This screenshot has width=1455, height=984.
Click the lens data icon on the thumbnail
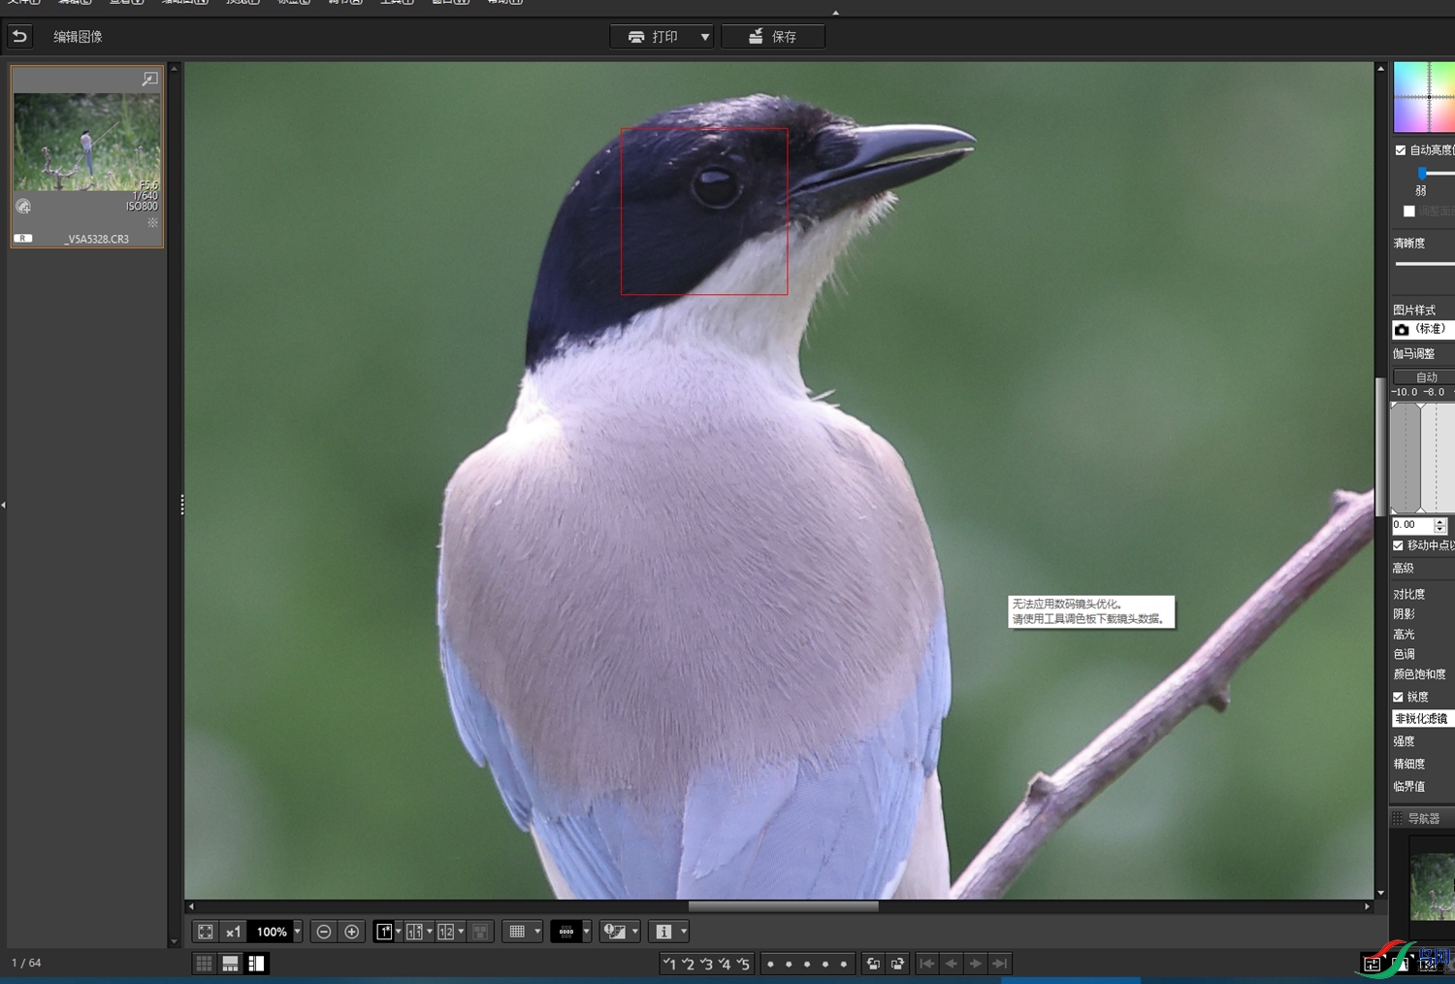coord(23,206)
